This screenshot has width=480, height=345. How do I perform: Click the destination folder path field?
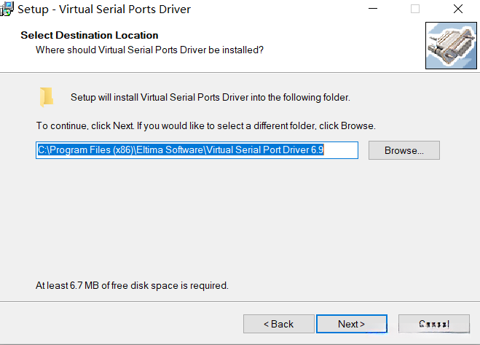click(197, 150)
